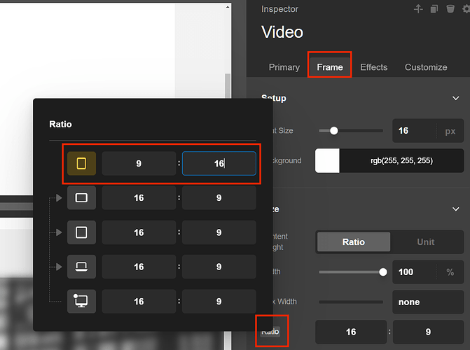Click the Ratio label button
This screenshot has height=350, width=470.
270,332
